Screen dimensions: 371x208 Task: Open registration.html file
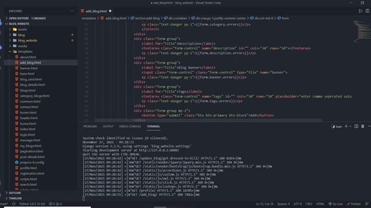pos(32,173)
